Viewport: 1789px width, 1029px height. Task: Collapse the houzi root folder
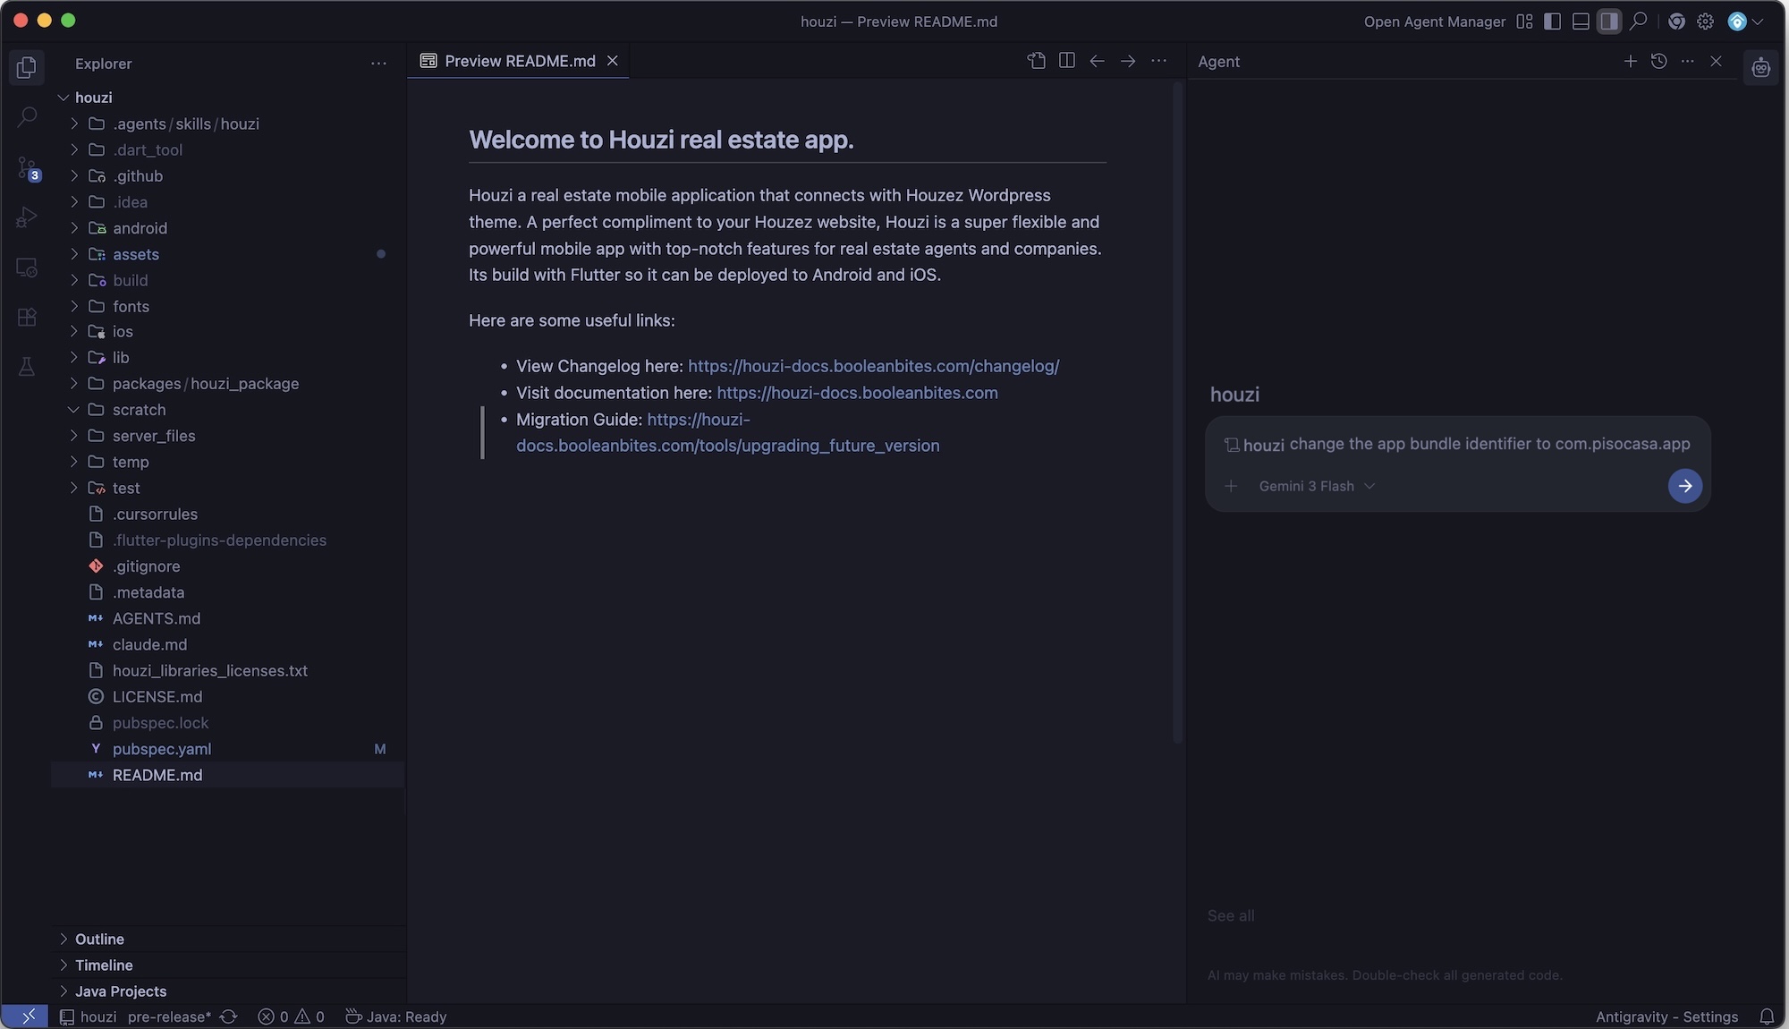point(64,98)
